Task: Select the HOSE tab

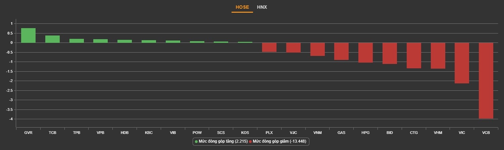Action: coord(242,7)
